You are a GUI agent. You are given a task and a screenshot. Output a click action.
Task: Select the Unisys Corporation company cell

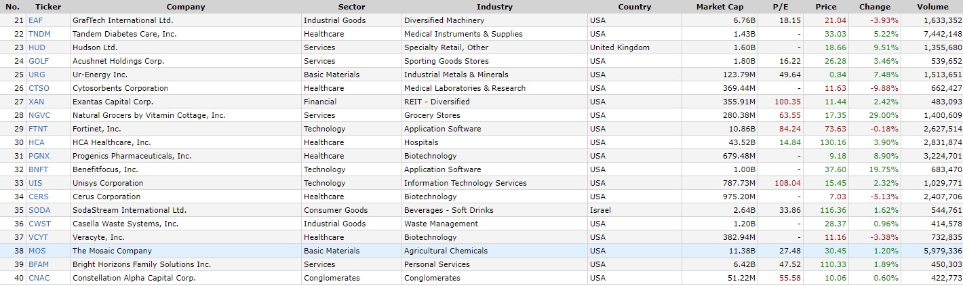(108, 183)
